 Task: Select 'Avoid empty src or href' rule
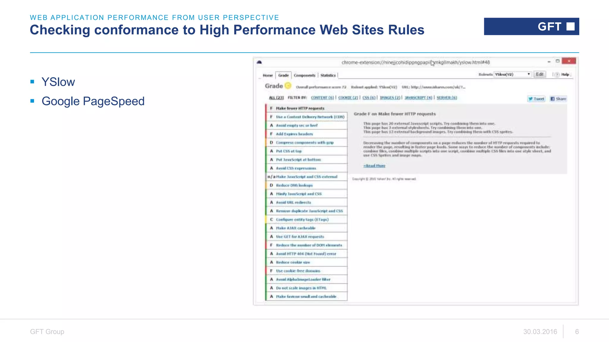point(307,126)
